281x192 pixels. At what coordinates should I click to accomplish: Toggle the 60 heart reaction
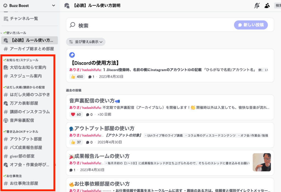pyautogui.click(x=76, y=114)
